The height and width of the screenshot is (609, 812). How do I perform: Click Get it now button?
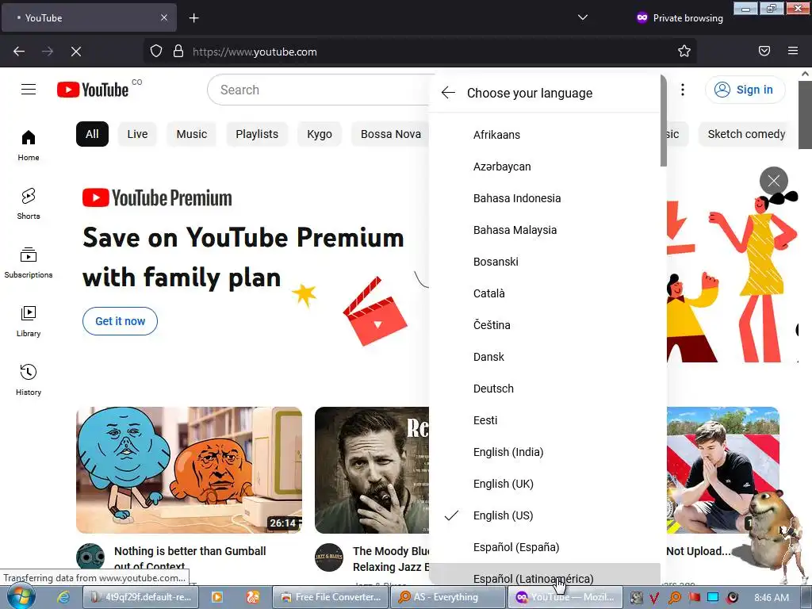[121, 321]
